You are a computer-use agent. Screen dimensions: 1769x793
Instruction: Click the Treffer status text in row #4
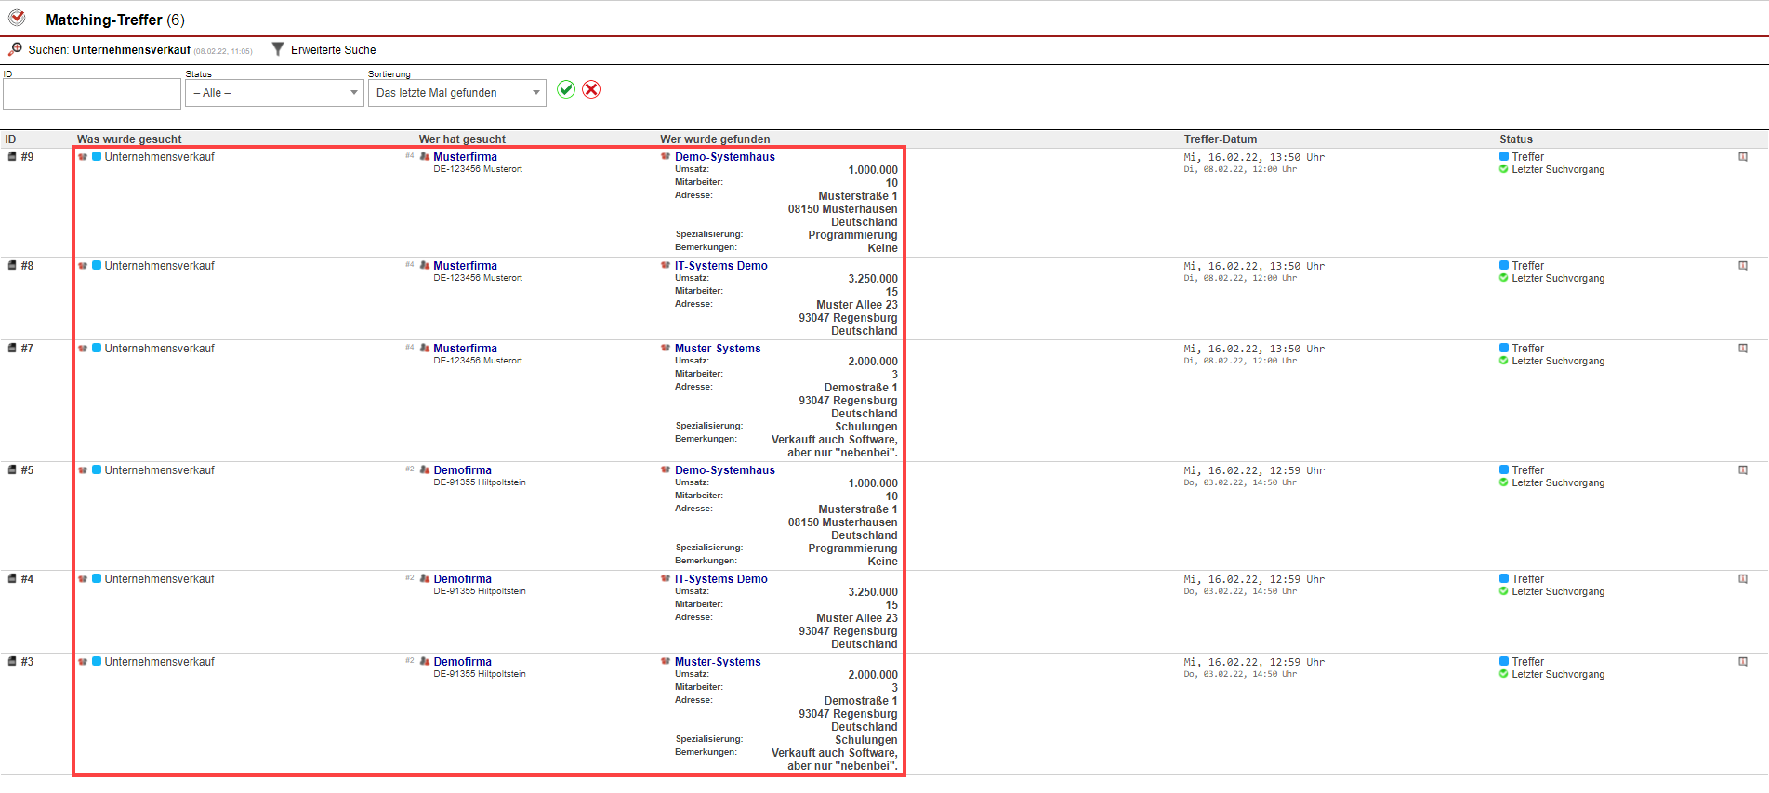[x=1527, y=579]
